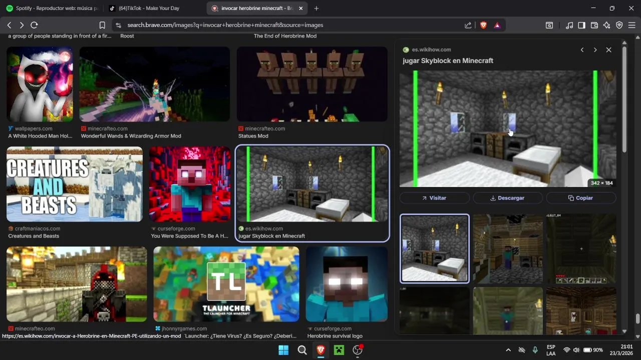Viewport: 641px width, 360px height.
Task: Click the 'Creatures and Beasts' caption link
Action: point(34,236)
